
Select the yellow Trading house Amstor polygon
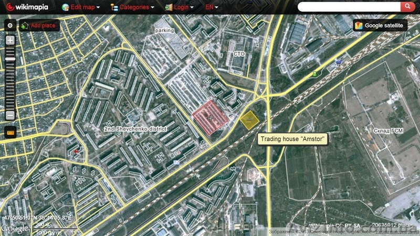click(249, 120)
